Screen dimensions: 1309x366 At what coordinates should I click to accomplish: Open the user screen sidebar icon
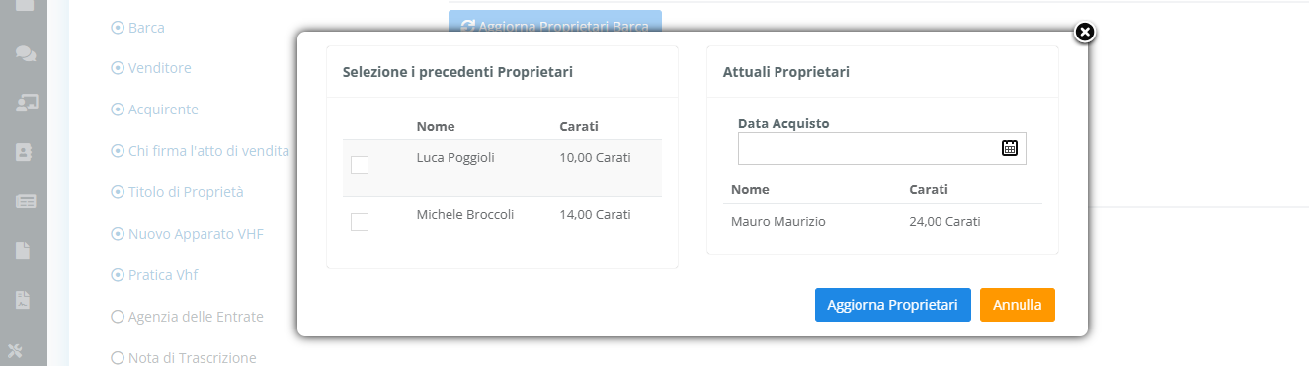[26, 102]
